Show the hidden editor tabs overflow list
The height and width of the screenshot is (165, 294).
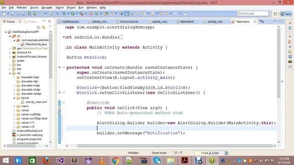pyautogui.click(x=262, y=22)
